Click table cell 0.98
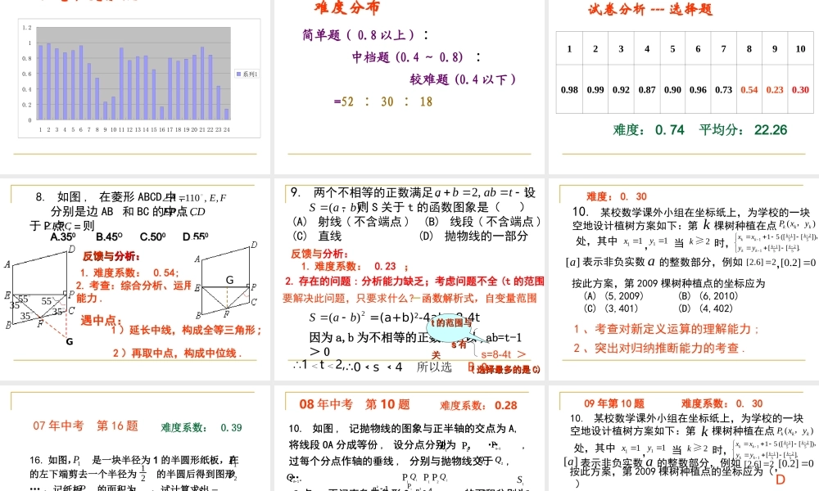This screenshot has height=491, width=819. click(569, 90)
